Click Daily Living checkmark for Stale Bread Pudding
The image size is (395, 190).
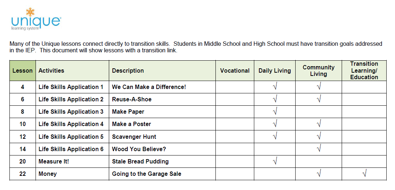coord(275,161)
